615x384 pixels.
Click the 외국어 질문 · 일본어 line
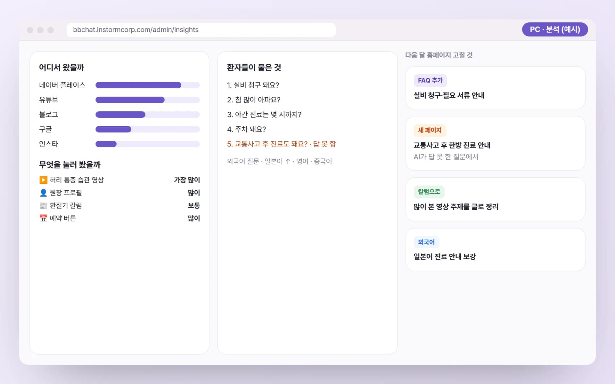(x=279, y=161)
